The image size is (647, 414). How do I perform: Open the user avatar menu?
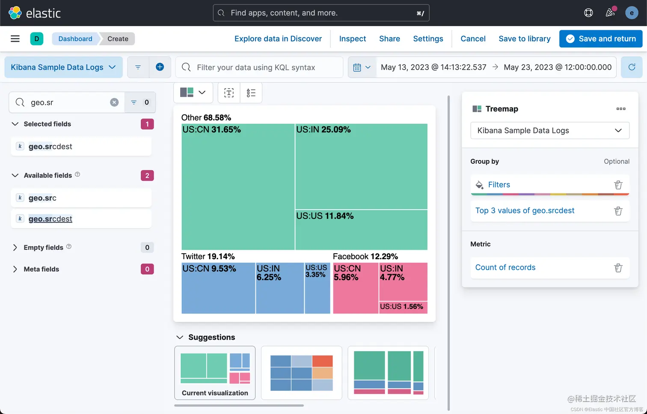[632, 13]
